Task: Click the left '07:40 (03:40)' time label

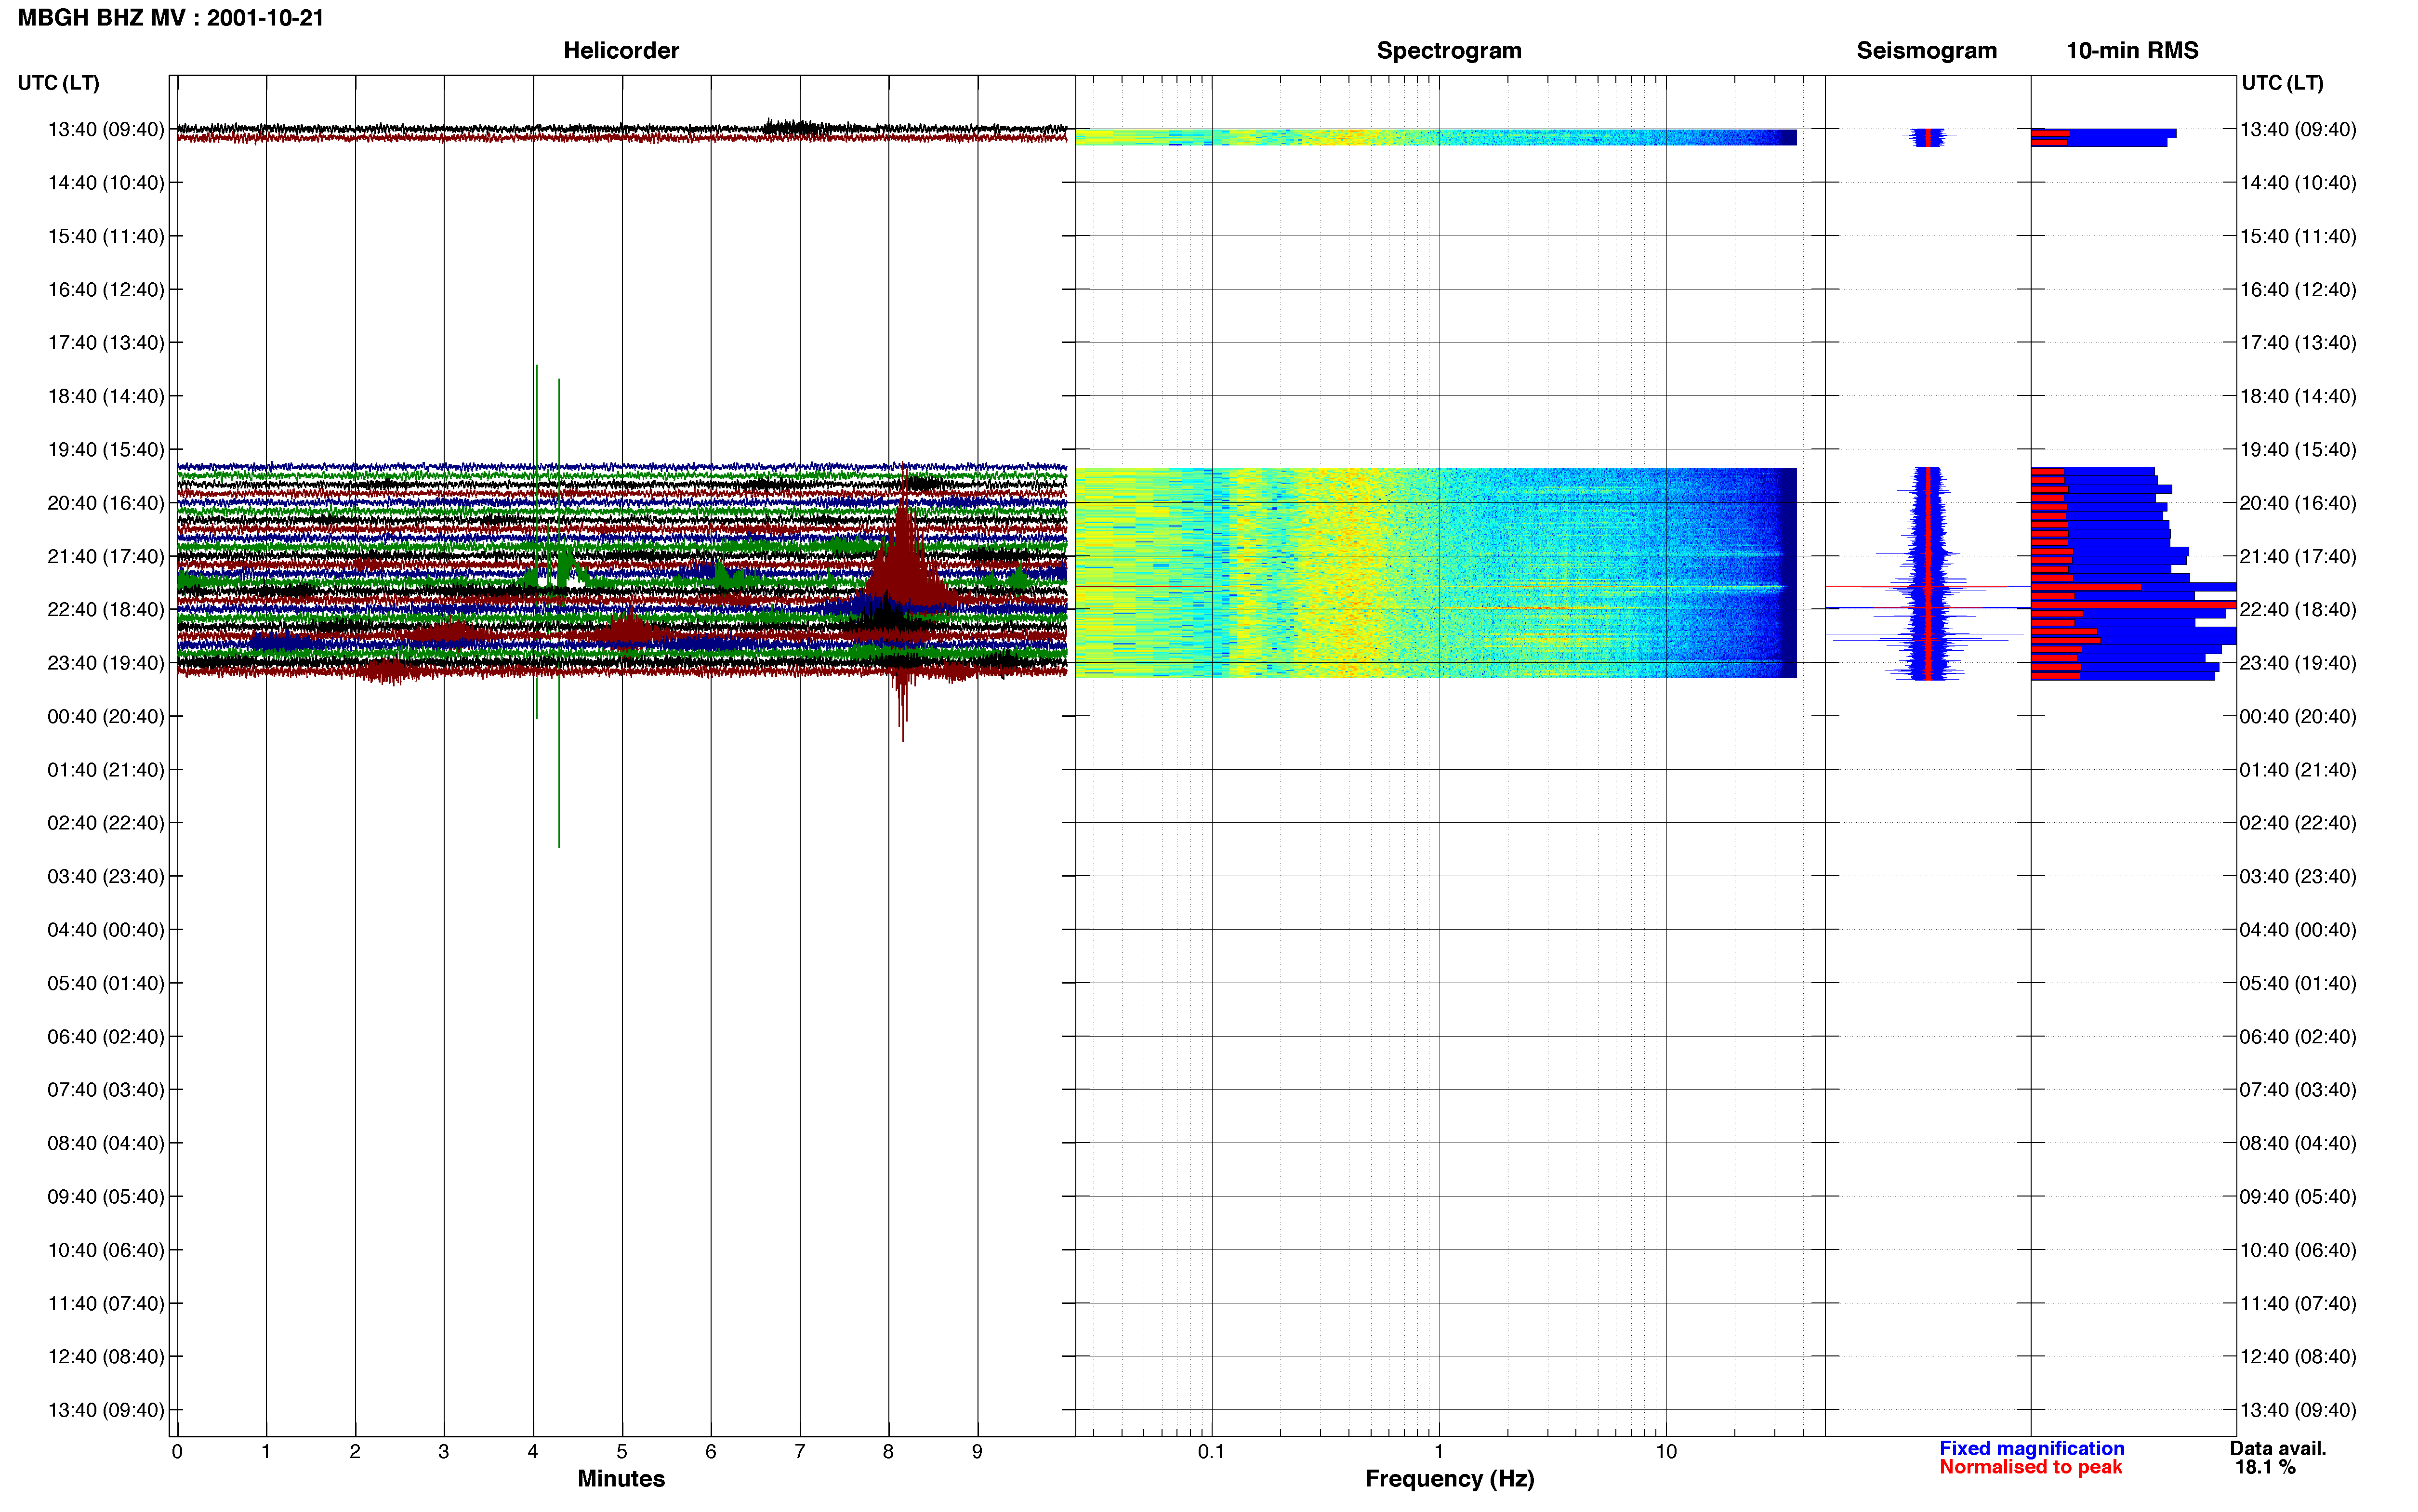Action: click(x=106, y=1090)
